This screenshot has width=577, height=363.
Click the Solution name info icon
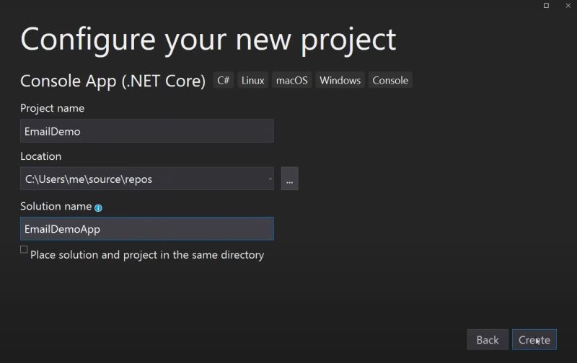tap(98, 207)
